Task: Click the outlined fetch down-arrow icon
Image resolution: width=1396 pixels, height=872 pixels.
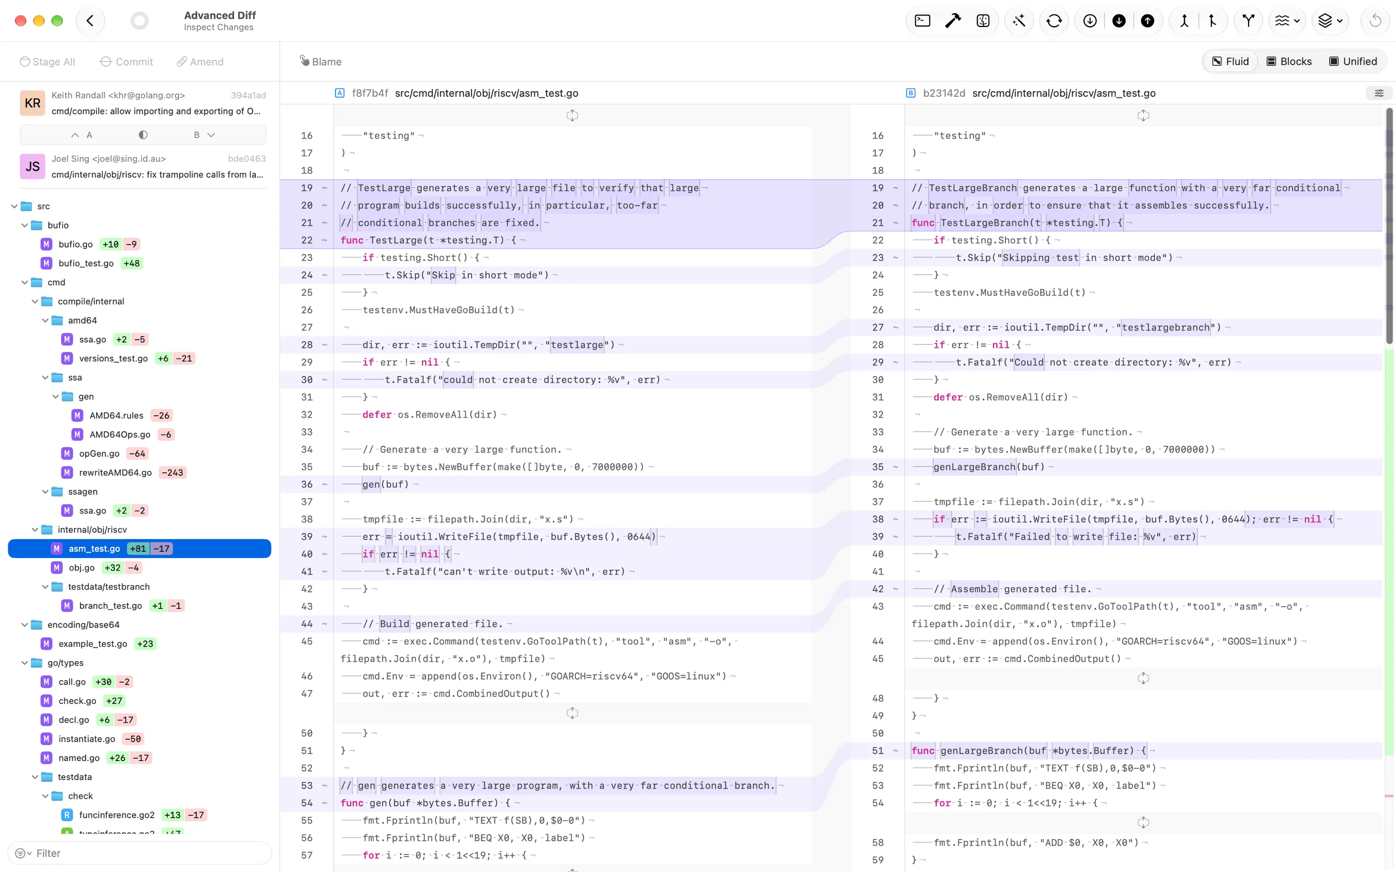Action: 1090,21
